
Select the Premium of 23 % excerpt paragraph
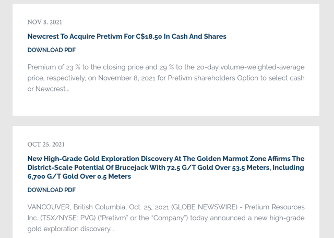166,78
